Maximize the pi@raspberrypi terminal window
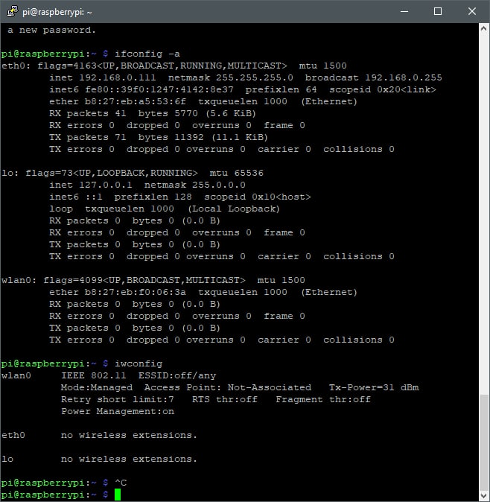 tap(438, 11)
